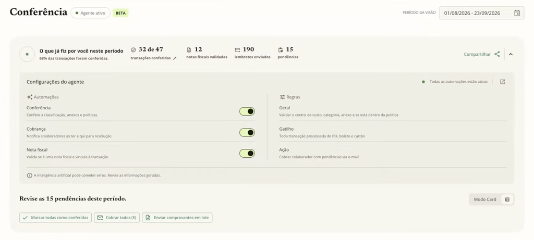
Task: Click the envelope icon by lembretes enviados
Action: click(x=237, y=50)
